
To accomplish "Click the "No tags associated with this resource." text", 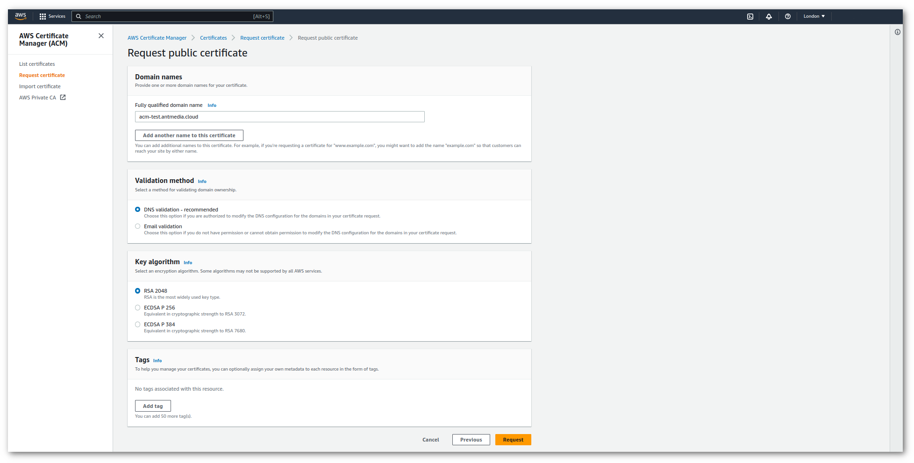I will pos(179,389).
